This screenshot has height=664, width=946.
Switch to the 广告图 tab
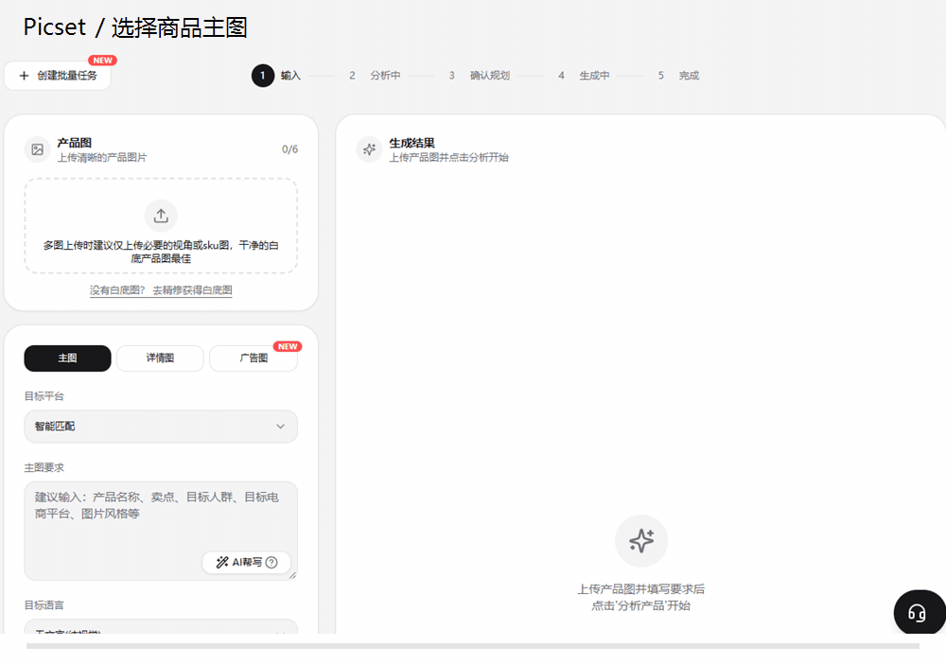point(254,358)
